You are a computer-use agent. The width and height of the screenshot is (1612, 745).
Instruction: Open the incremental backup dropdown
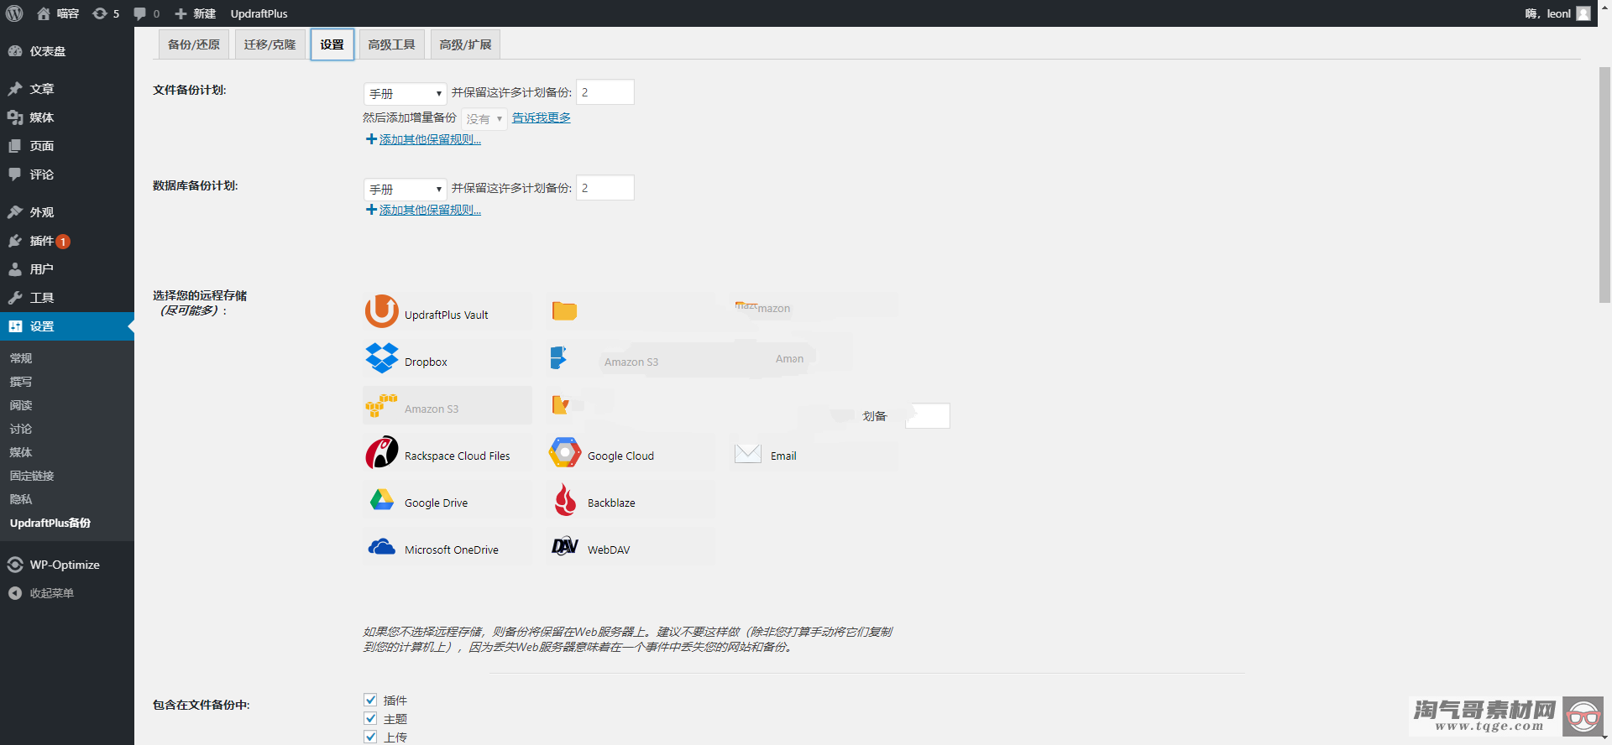click(484, 118)
